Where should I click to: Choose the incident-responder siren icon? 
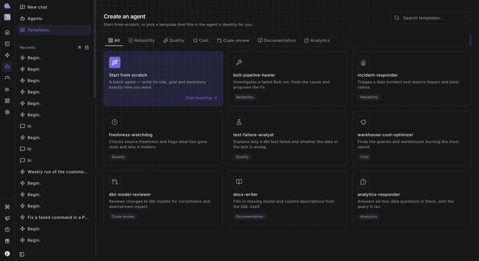pyautogui.click(x=363, y=62)
